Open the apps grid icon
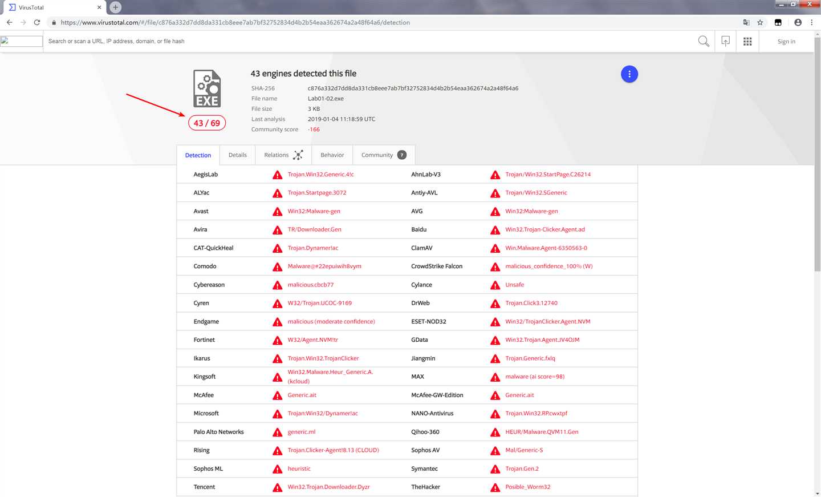Screen dimensions: 821x497 (x=747, y=41)
